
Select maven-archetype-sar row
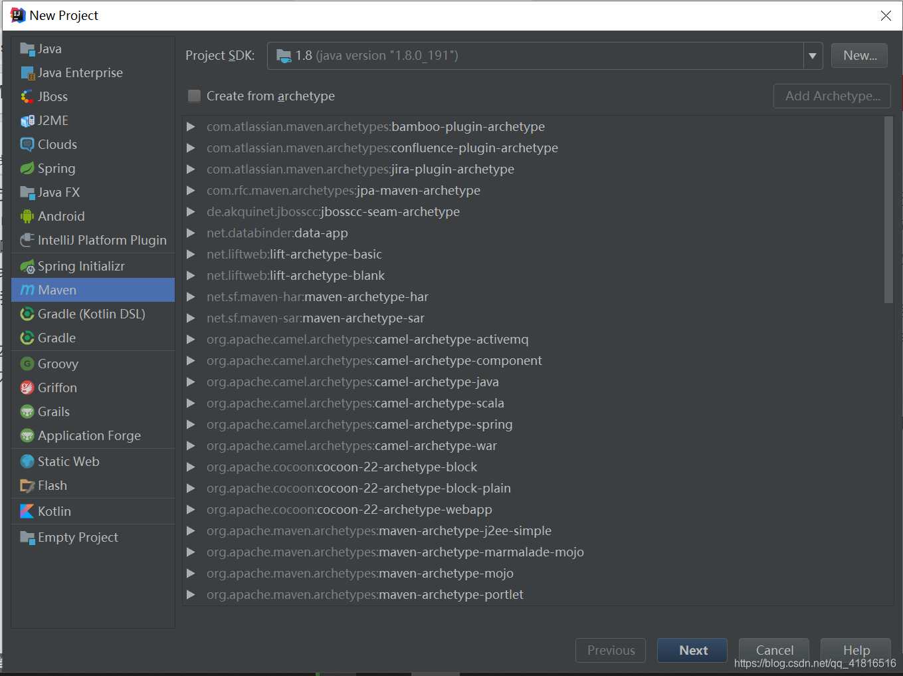coord(534,318)
